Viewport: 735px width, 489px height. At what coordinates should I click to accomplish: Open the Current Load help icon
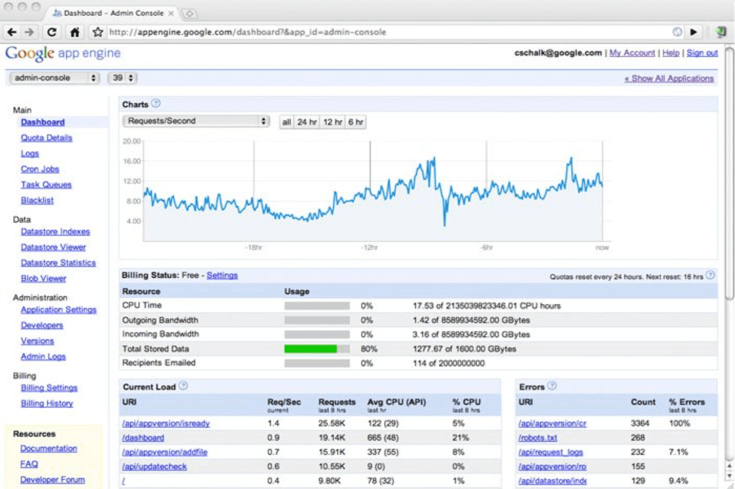183,386
